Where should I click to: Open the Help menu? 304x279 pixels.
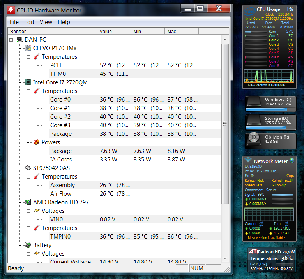pyautogui.click(x=64, y=22)
